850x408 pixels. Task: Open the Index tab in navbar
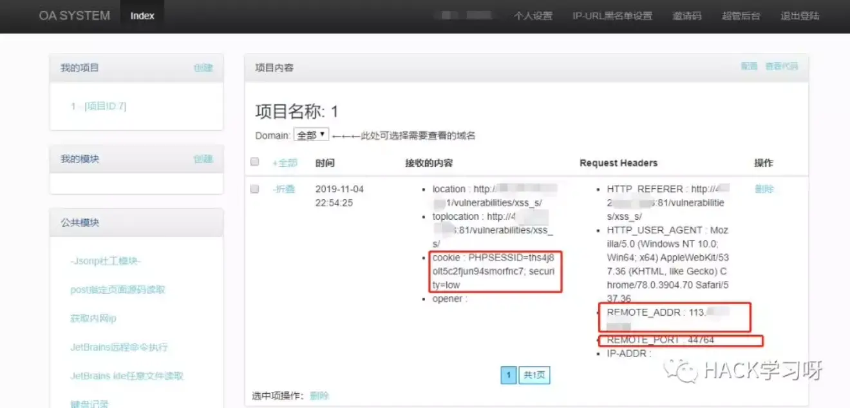click(x=142, y=16)
